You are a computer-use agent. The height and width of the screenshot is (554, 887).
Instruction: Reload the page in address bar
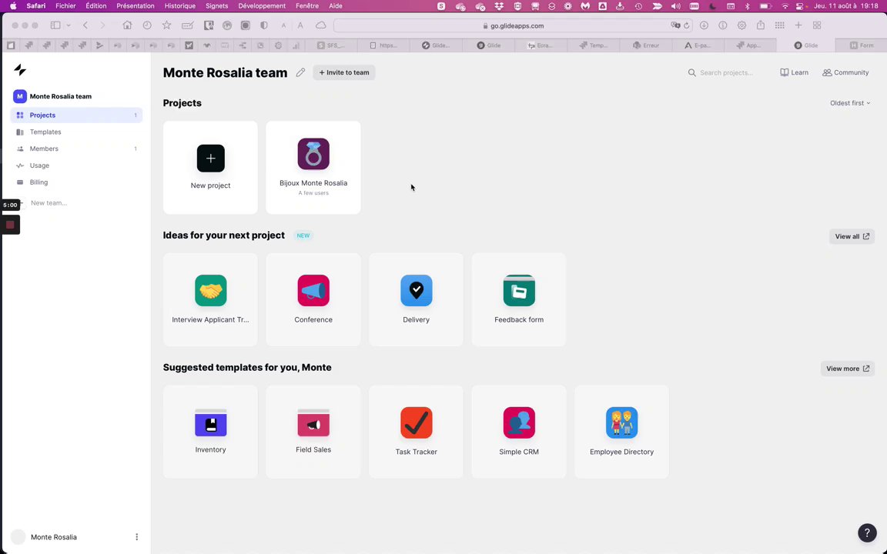[687, 25]
